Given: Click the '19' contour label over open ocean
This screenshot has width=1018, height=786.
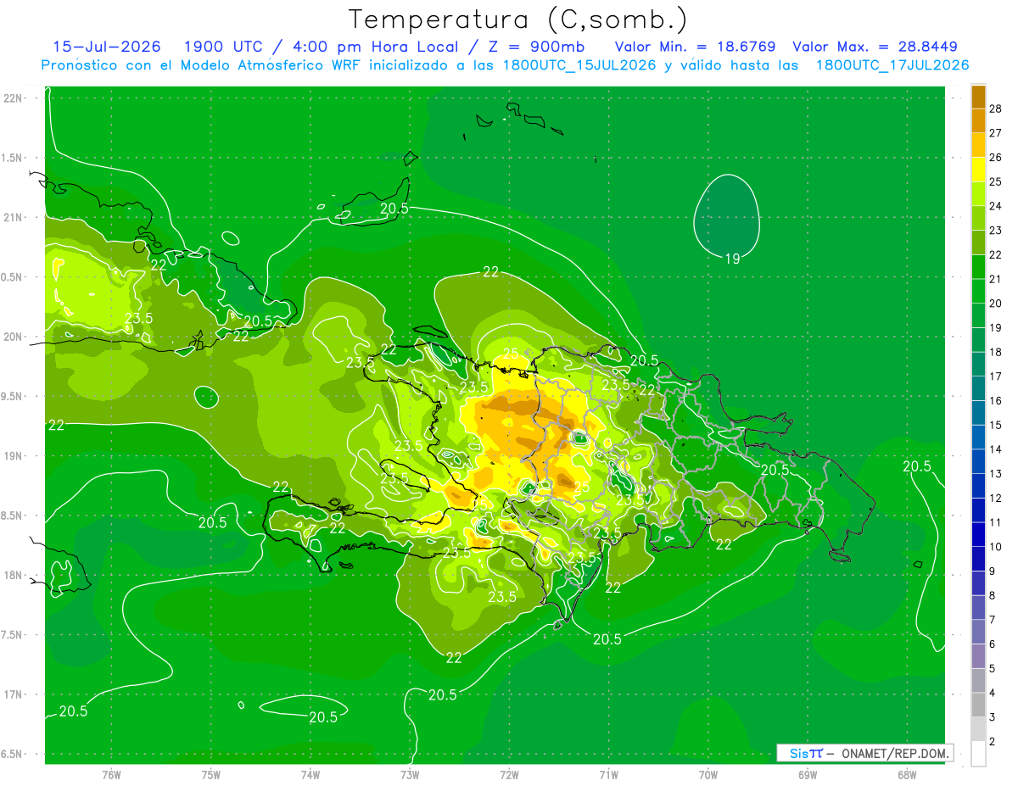Looking at the screenshot, I should [731, 259].
